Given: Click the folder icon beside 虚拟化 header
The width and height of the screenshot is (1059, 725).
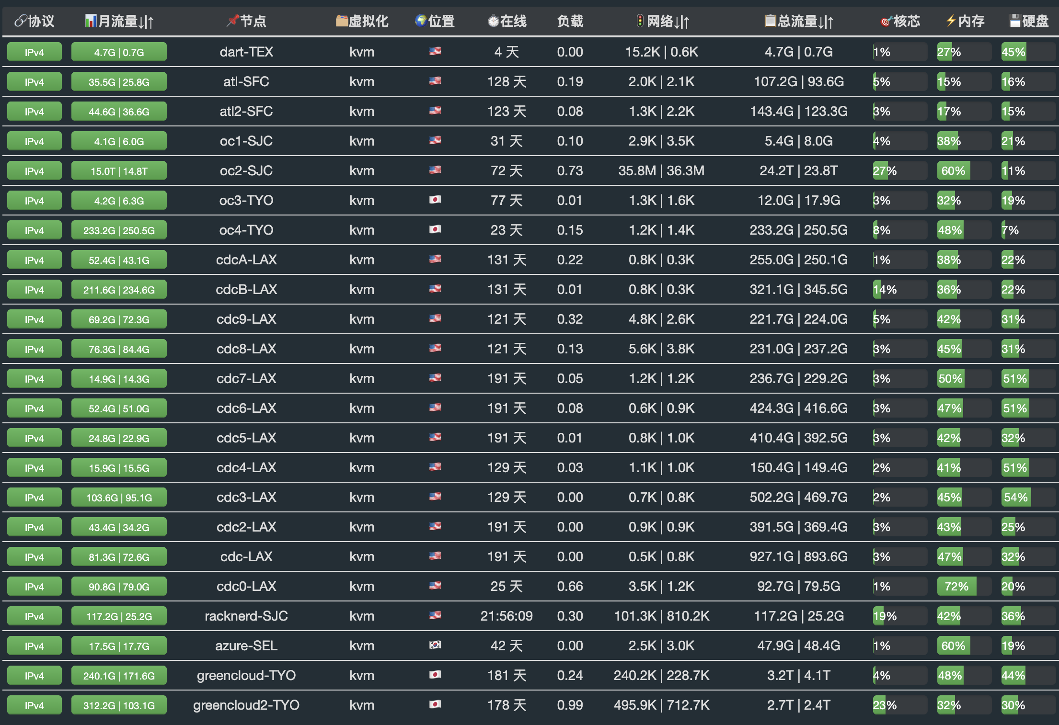Looking at the screenshot, I should click(x=342, y=21).
